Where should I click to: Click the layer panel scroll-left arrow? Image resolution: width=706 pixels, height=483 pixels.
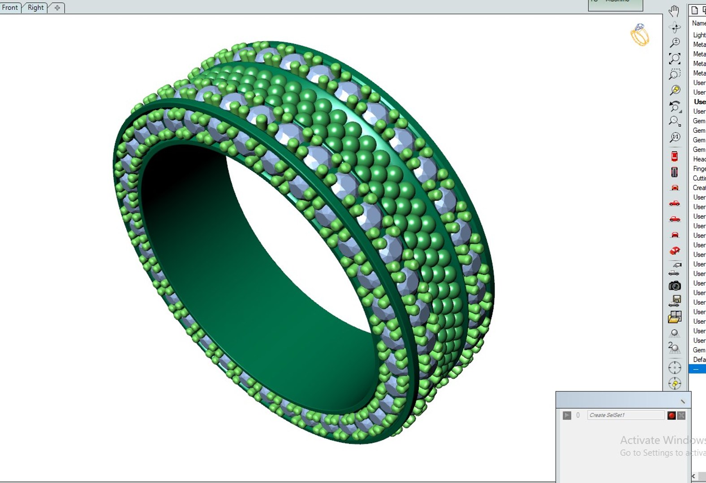pyautogui.click(x=693, y=476)
